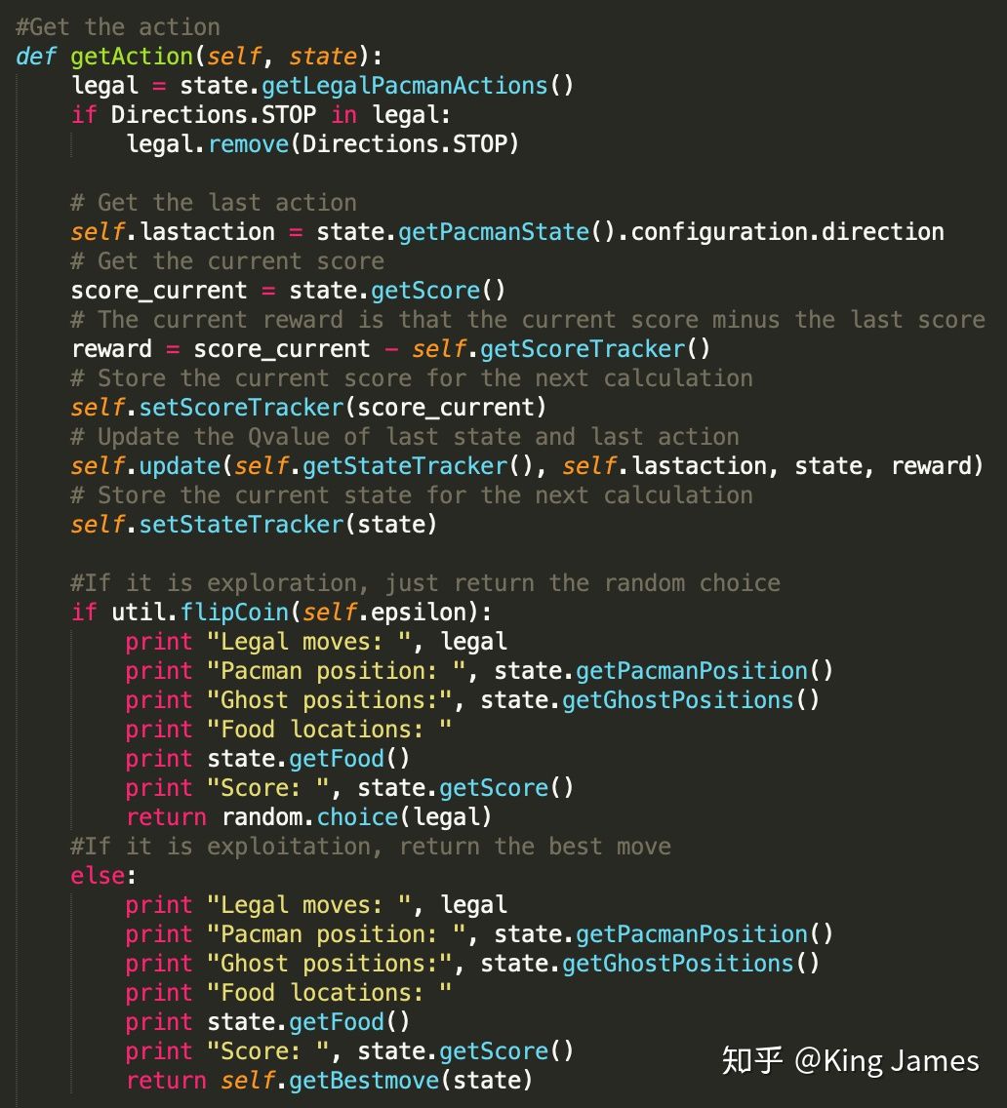
Task: Click the 'else:' line
Action: [x=103, y=876]
